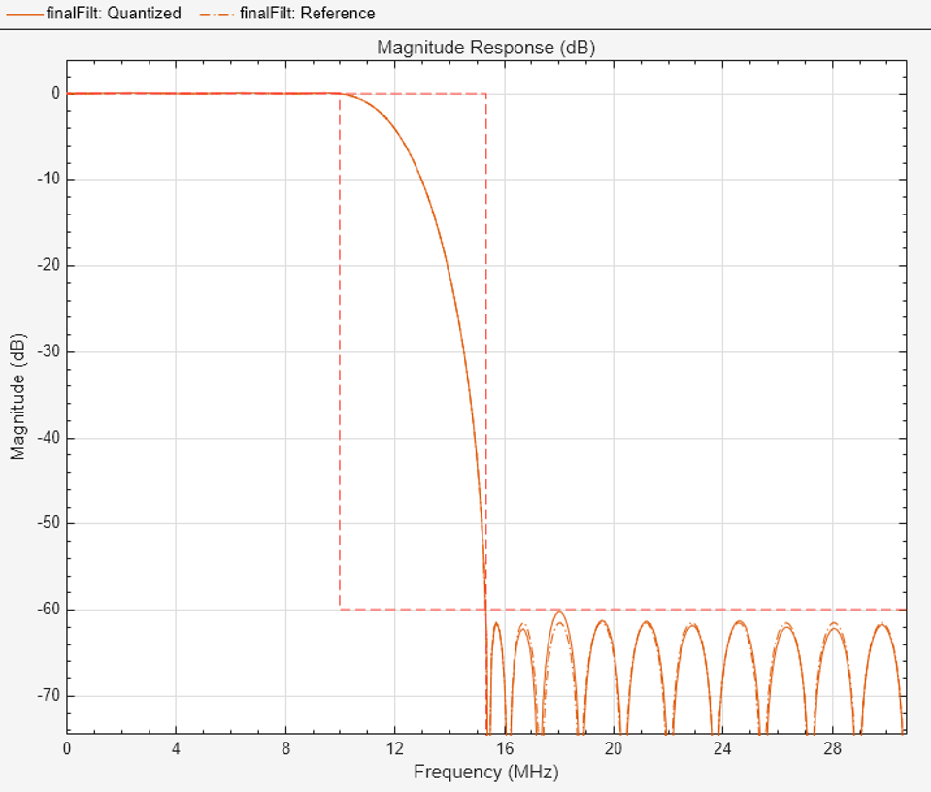The height and width of the screenshot is (792, 931).
Task: Click the x-axis tick label 20
Action: (614, 748)
